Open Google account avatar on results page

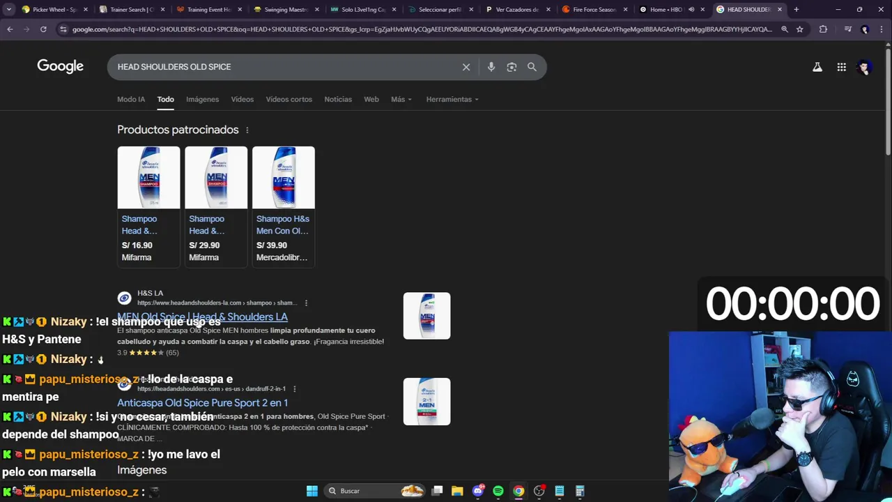[865, 67]
